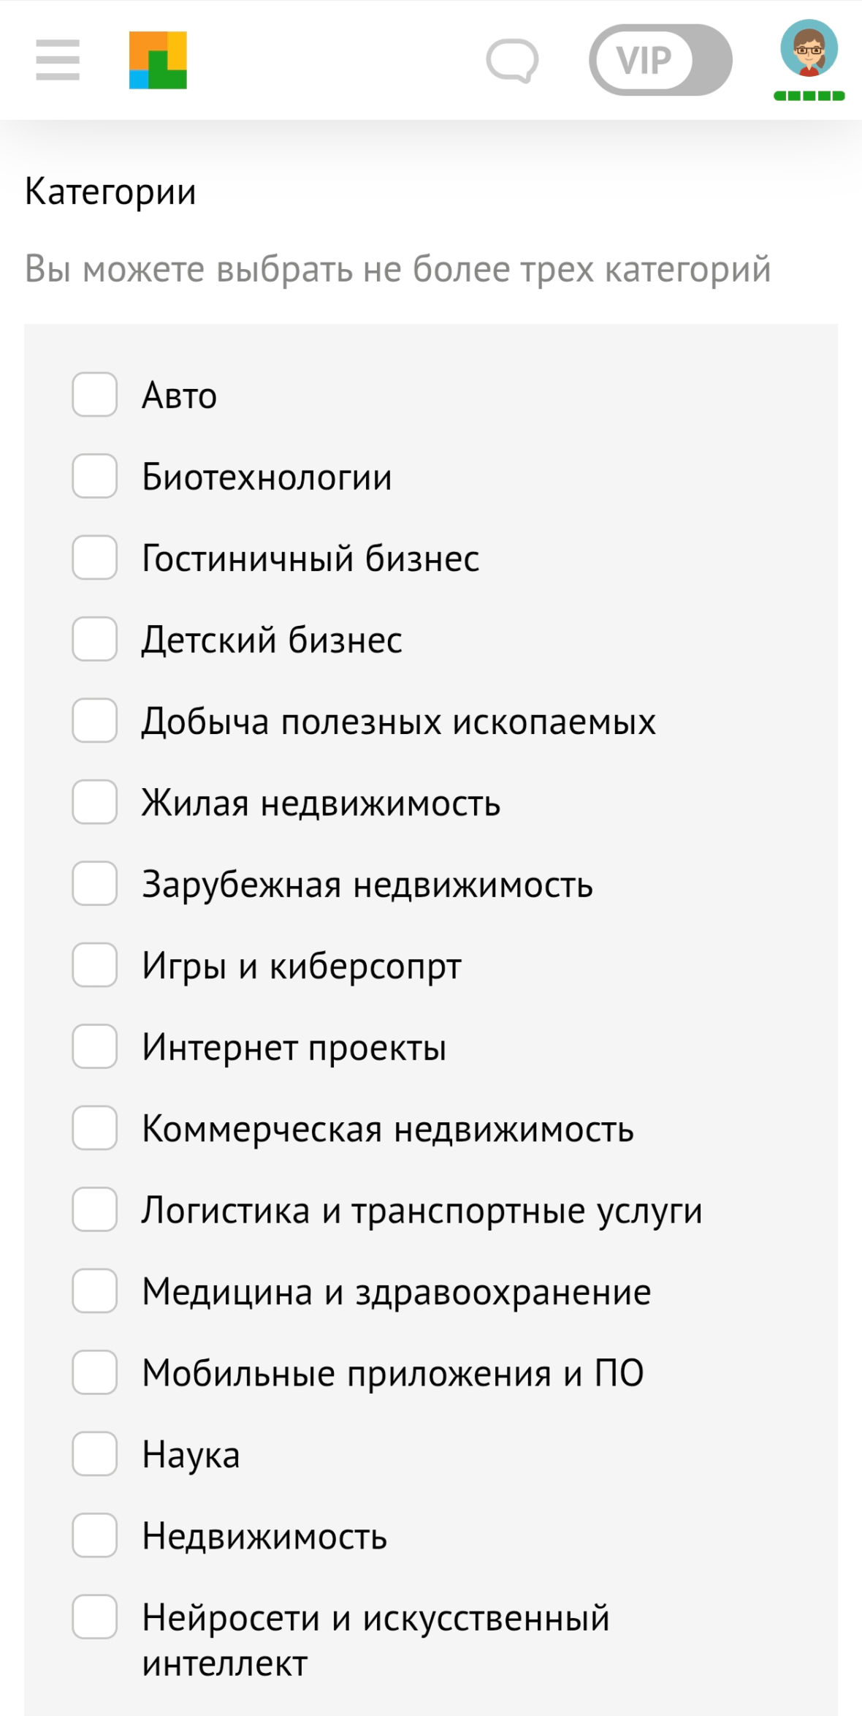Image resolution: width=862 pixels, height=1716 pixels.
Task: Toggle the VIP switch
Action: coord(660,61)
